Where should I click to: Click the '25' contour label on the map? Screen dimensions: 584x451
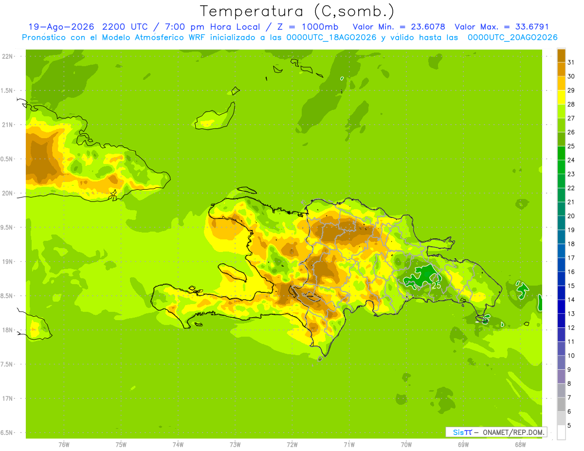(x=436, y=286)
